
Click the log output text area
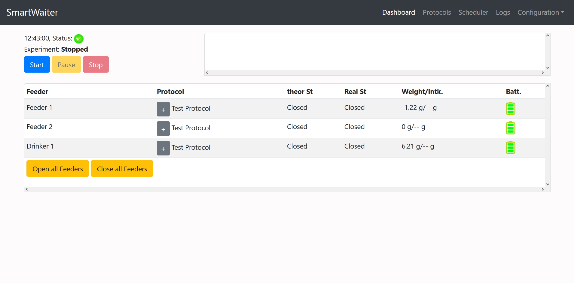point(374,52)
